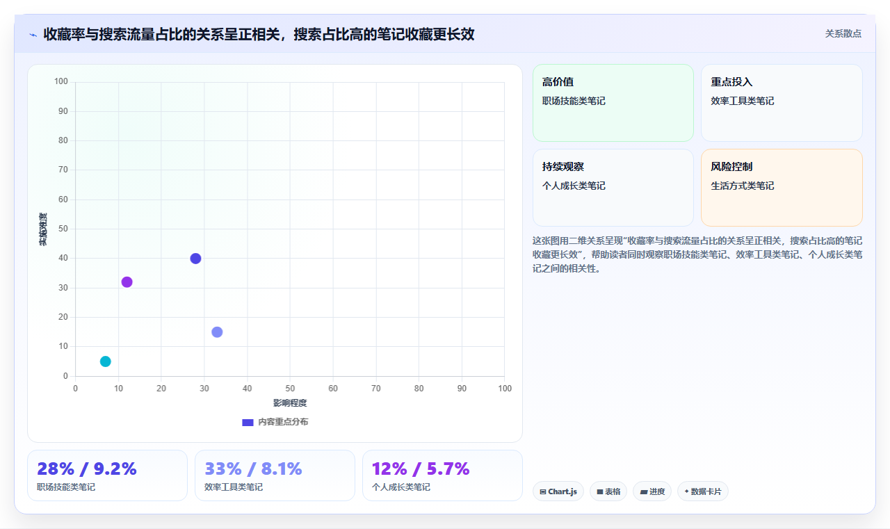Viewport: 890px width, 529px height.
Task: Toggle the 内容重点分布 legend item
Action: coord(275,422)
